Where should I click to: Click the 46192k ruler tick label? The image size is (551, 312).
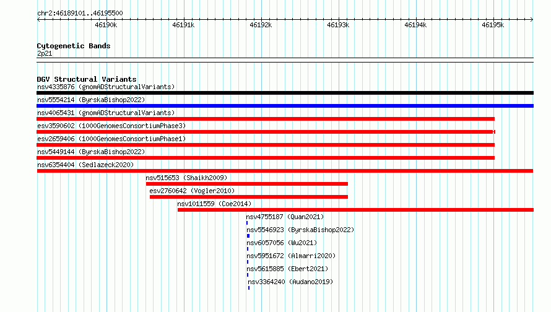click(x=261, y=25)
